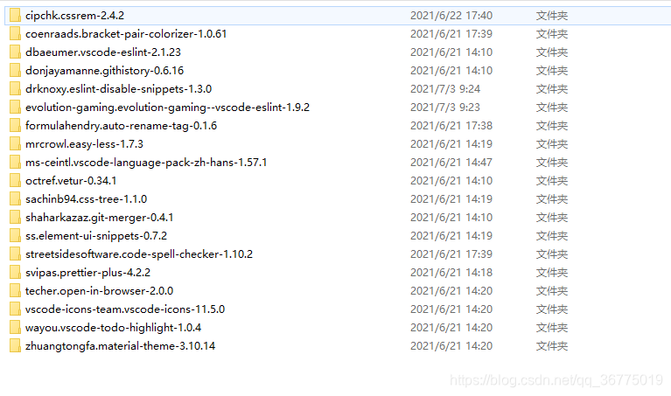Select drknoxy.eslint-disable-snippets-1.3.0 folder name
Viewport: 671px width, 396px height.
118,89
